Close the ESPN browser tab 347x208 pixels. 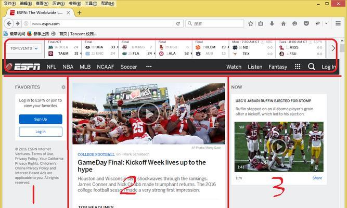[68, 13]
